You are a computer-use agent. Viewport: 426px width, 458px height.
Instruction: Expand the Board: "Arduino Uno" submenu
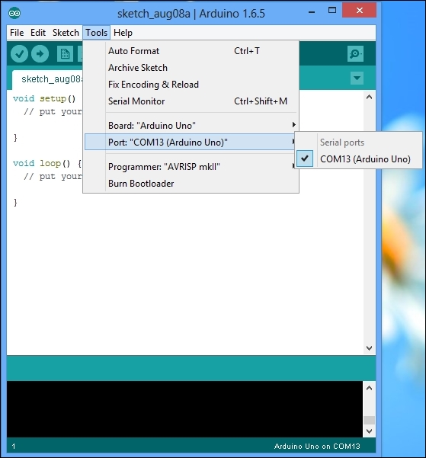click(191, 125)
